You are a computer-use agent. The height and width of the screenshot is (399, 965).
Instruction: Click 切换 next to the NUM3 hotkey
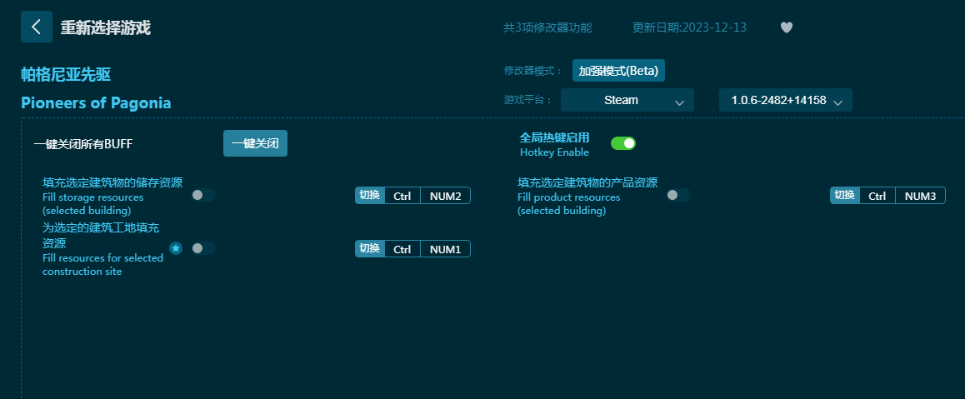point(844,196)
